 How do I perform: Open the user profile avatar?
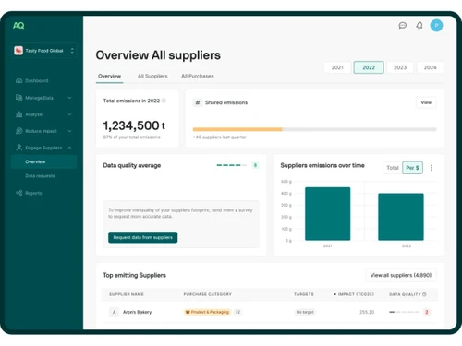436,26
